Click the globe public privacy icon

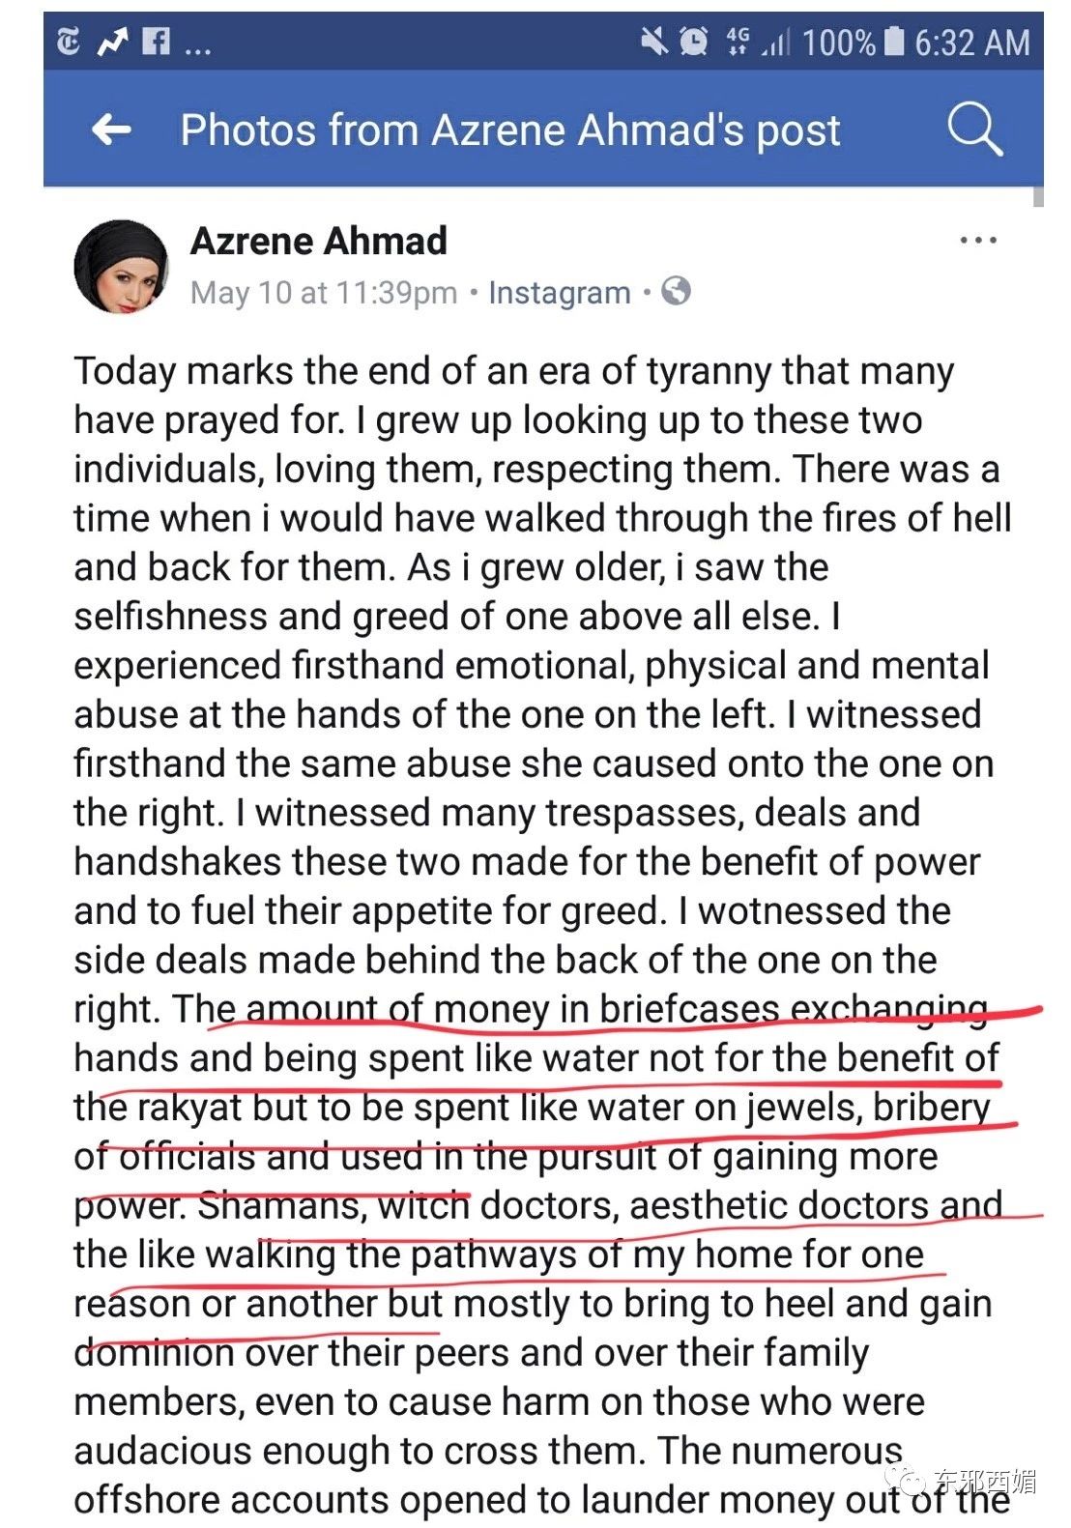point(676,291)
